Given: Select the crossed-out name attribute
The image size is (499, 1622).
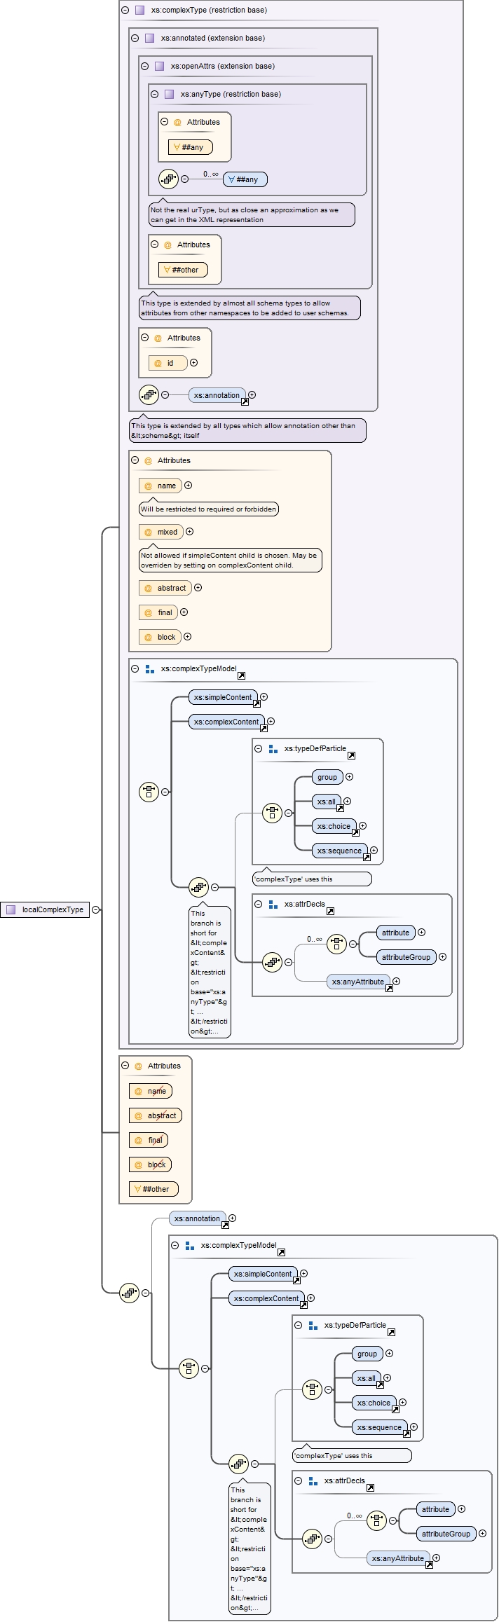Looking at the screenshot, I should (151, 1091).
